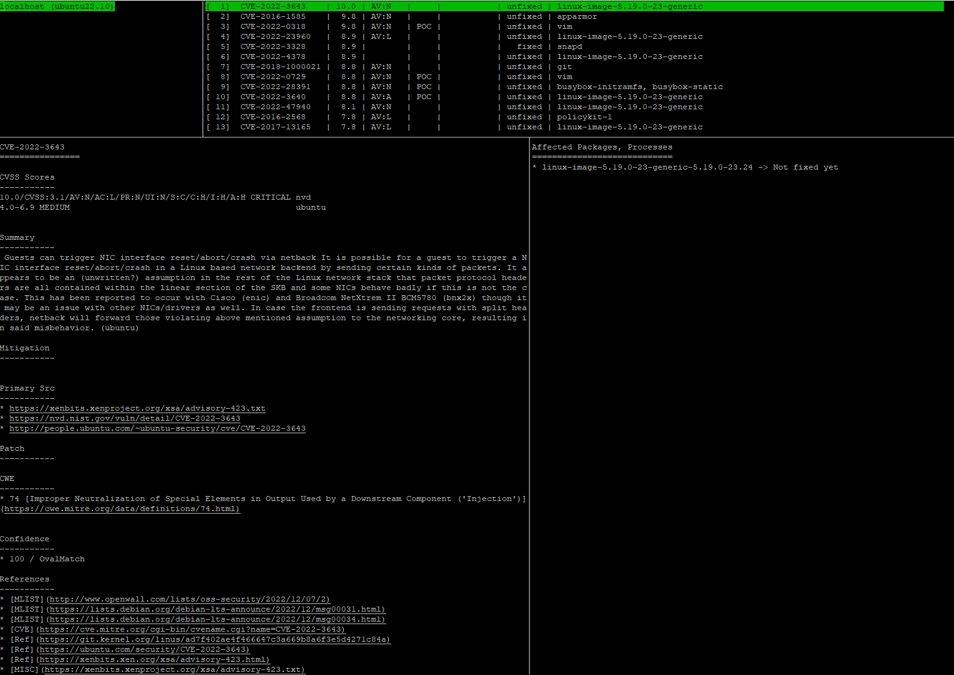Click the 10.0 CVSS:3.1 CRITICAL nvd vector line
Viewport: 954px width, 675px height.
[156, 197]
